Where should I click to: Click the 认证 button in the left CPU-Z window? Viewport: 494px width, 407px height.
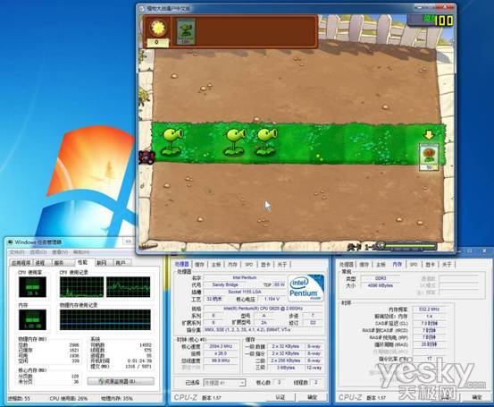[x=280, y=397]
